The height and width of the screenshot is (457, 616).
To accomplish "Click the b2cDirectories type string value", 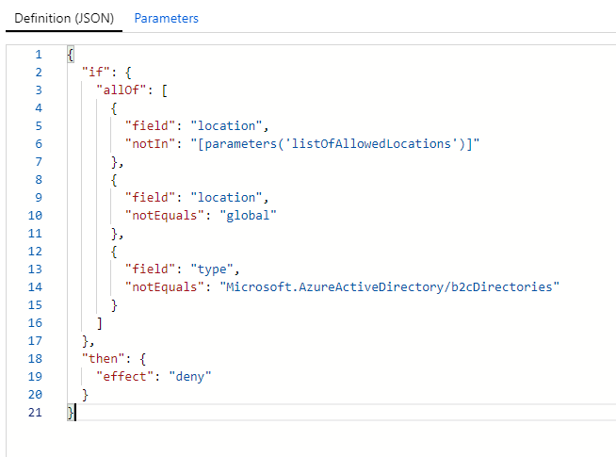I will point(390,287).
